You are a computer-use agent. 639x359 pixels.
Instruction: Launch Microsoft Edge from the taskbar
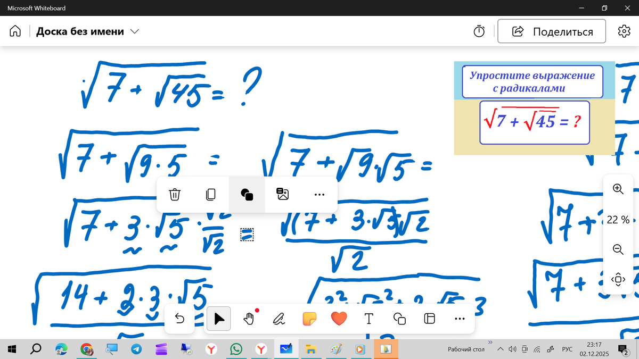[62, 349]
